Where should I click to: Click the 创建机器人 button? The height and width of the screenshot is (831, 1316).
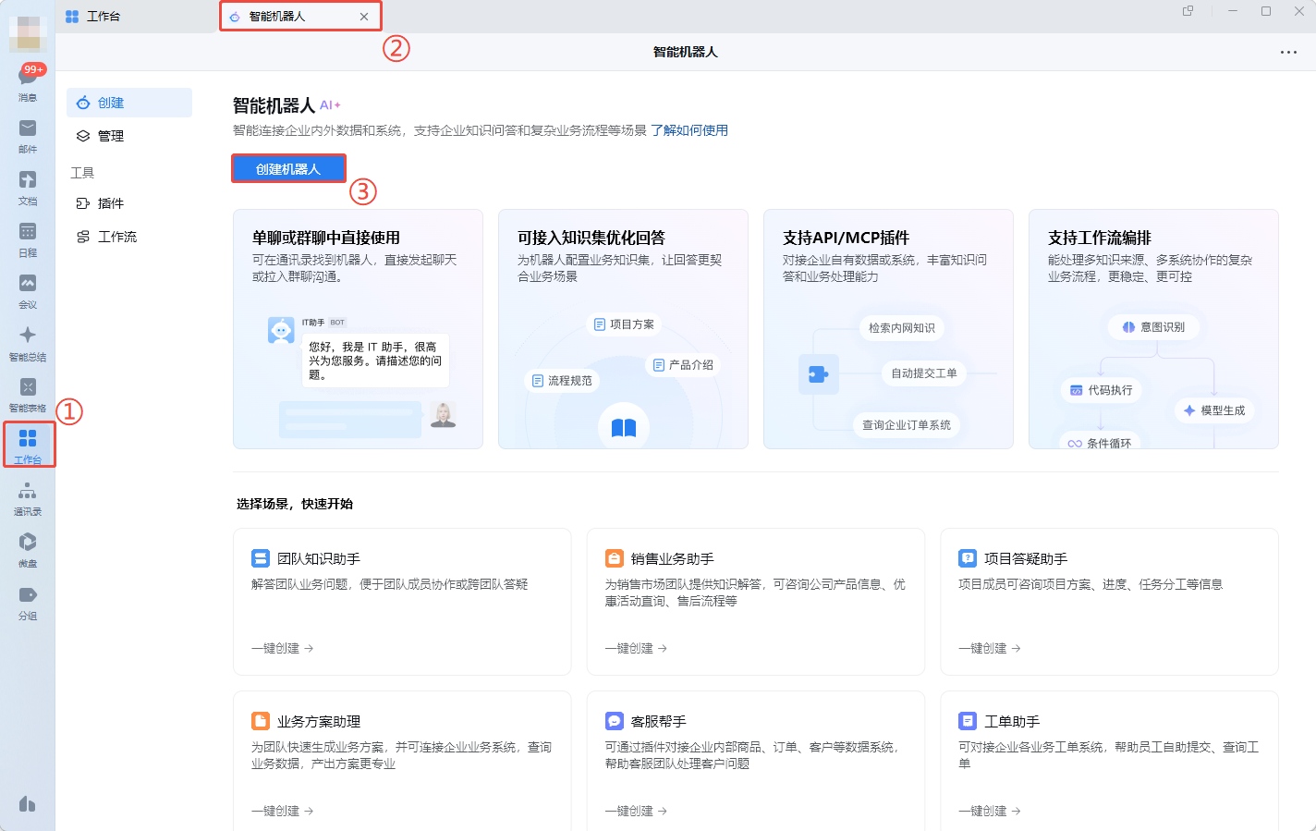coord(288,169)
